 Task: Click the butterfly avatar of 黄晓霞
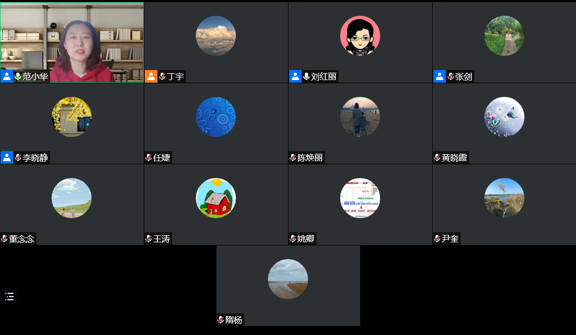pyautogui.click(x=504, y=117)
